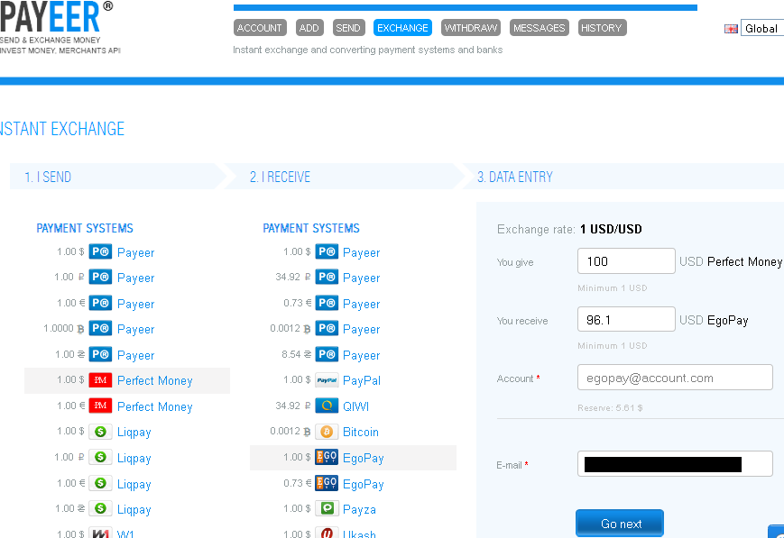The image size is (784, 538).
Task: Choose PayPal link in receive list
Action: tap(362, 380)
